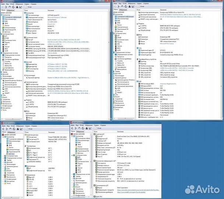This screenshot has height=199, width=224.
Task: Click Back arrow in CPU window toolbar
Action: 72,128
